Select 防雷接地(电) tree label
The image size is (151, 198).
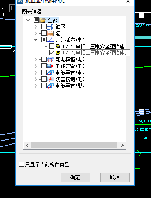click(x=70, y=79)
